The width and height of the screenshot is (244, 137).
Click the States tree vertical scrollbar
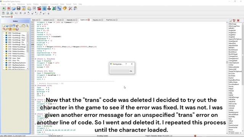point(27,51)
